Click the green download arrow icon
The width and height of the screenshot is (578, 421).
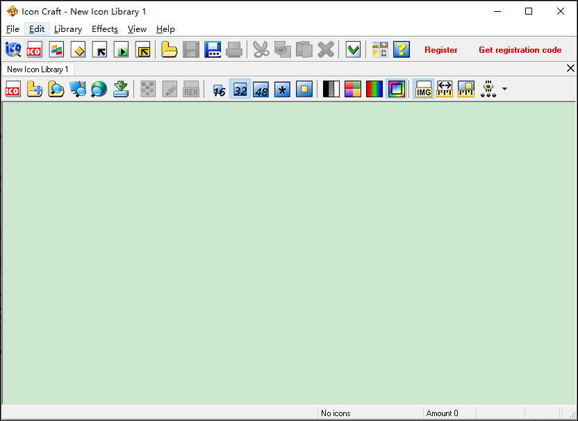(x=121, y=89)
